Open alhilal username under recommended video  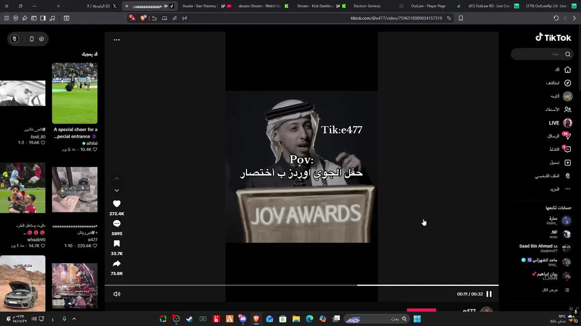point(91,143)
